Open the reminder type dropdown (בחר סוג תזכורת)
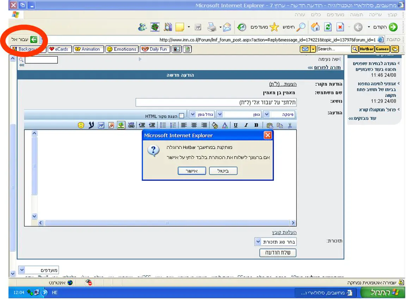This screenshot has width=406, height=299. coord(258,242)
